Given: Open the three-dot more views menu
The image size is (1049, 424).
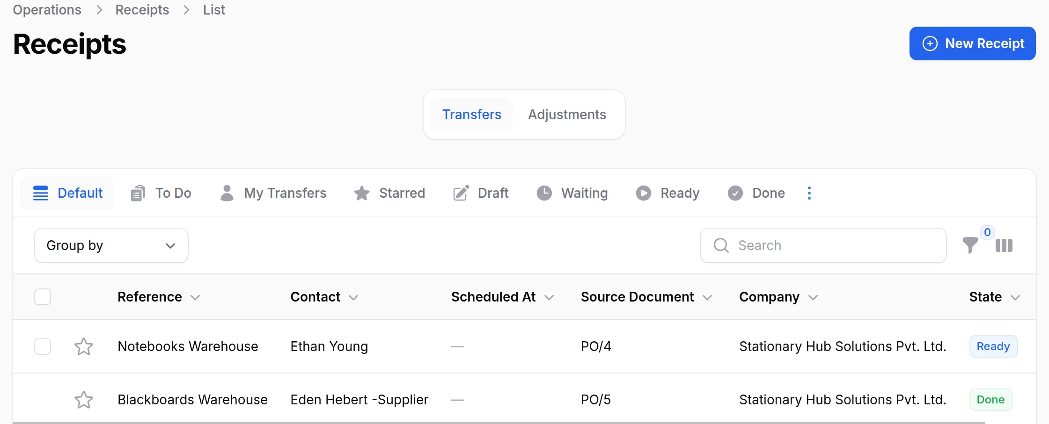Looking at the screenshot, I should (809, 193).
